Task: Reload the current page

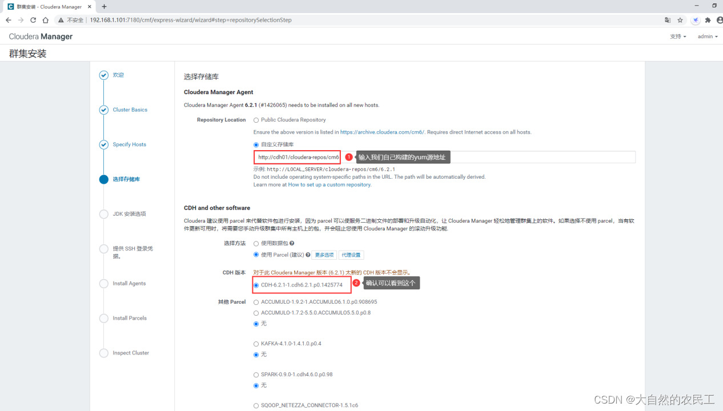Action: (x=33, y=20)
